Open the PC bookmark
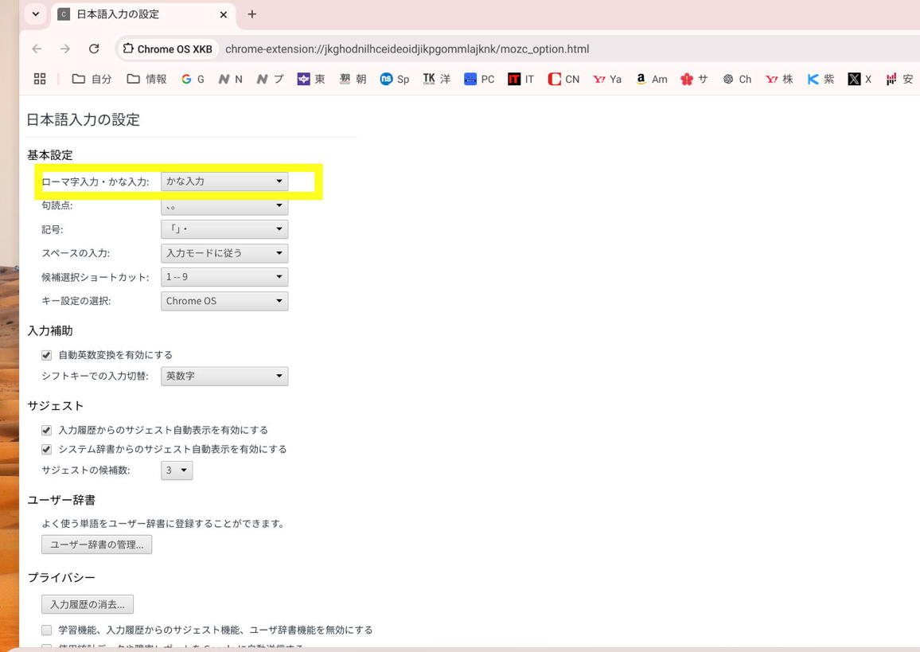920x652 pixels. click(x=479, y=79)
